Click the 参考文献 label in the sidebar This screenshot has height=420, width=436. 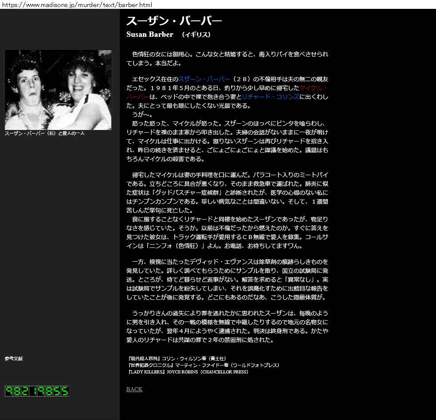[x=14, y=358]
